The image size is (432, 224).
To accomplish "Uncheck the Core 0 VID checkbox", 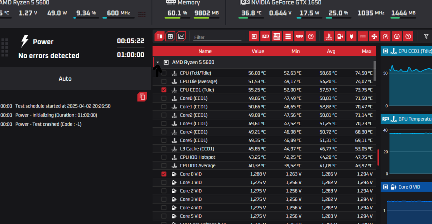I will coord(164,174).
